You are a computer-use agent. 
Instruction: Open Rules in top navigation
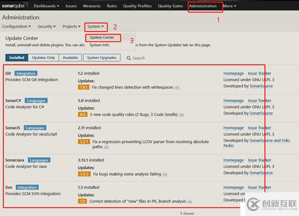coord(112,6)
